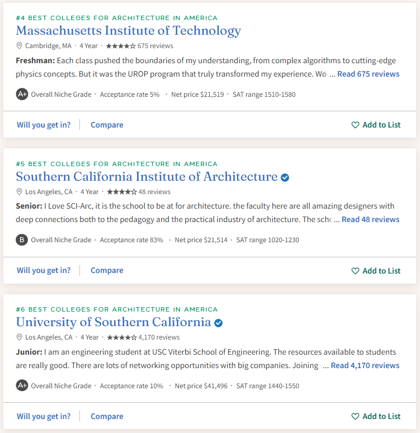The height and width of the screenshot is (433, 420).
Task: Click the verified checkmark beside Southern California Institute of Architecture
Action: pos(285,177)
